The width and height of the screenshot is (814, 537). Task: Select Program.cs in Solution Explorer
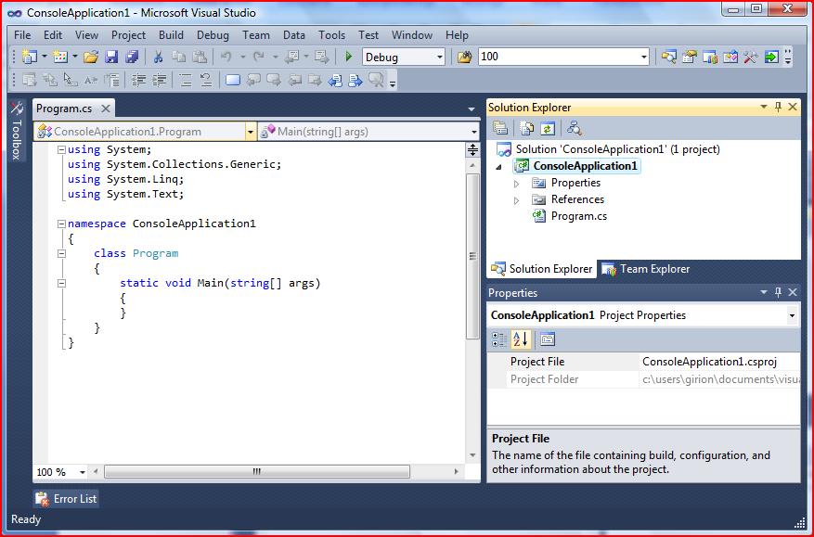coord(579,216)
